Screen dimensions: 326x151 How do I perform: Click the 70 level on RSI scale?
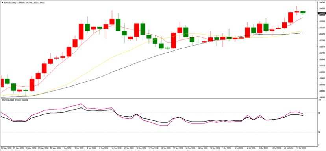319,113
